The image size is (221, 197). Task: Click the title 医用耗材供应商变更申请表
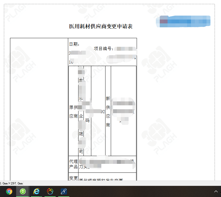point(101,26)
